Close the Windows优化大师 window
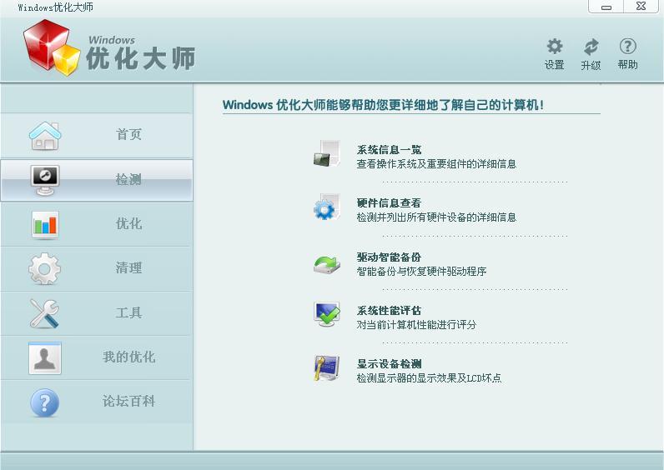The image size is (664, 470). pos(641,7)
